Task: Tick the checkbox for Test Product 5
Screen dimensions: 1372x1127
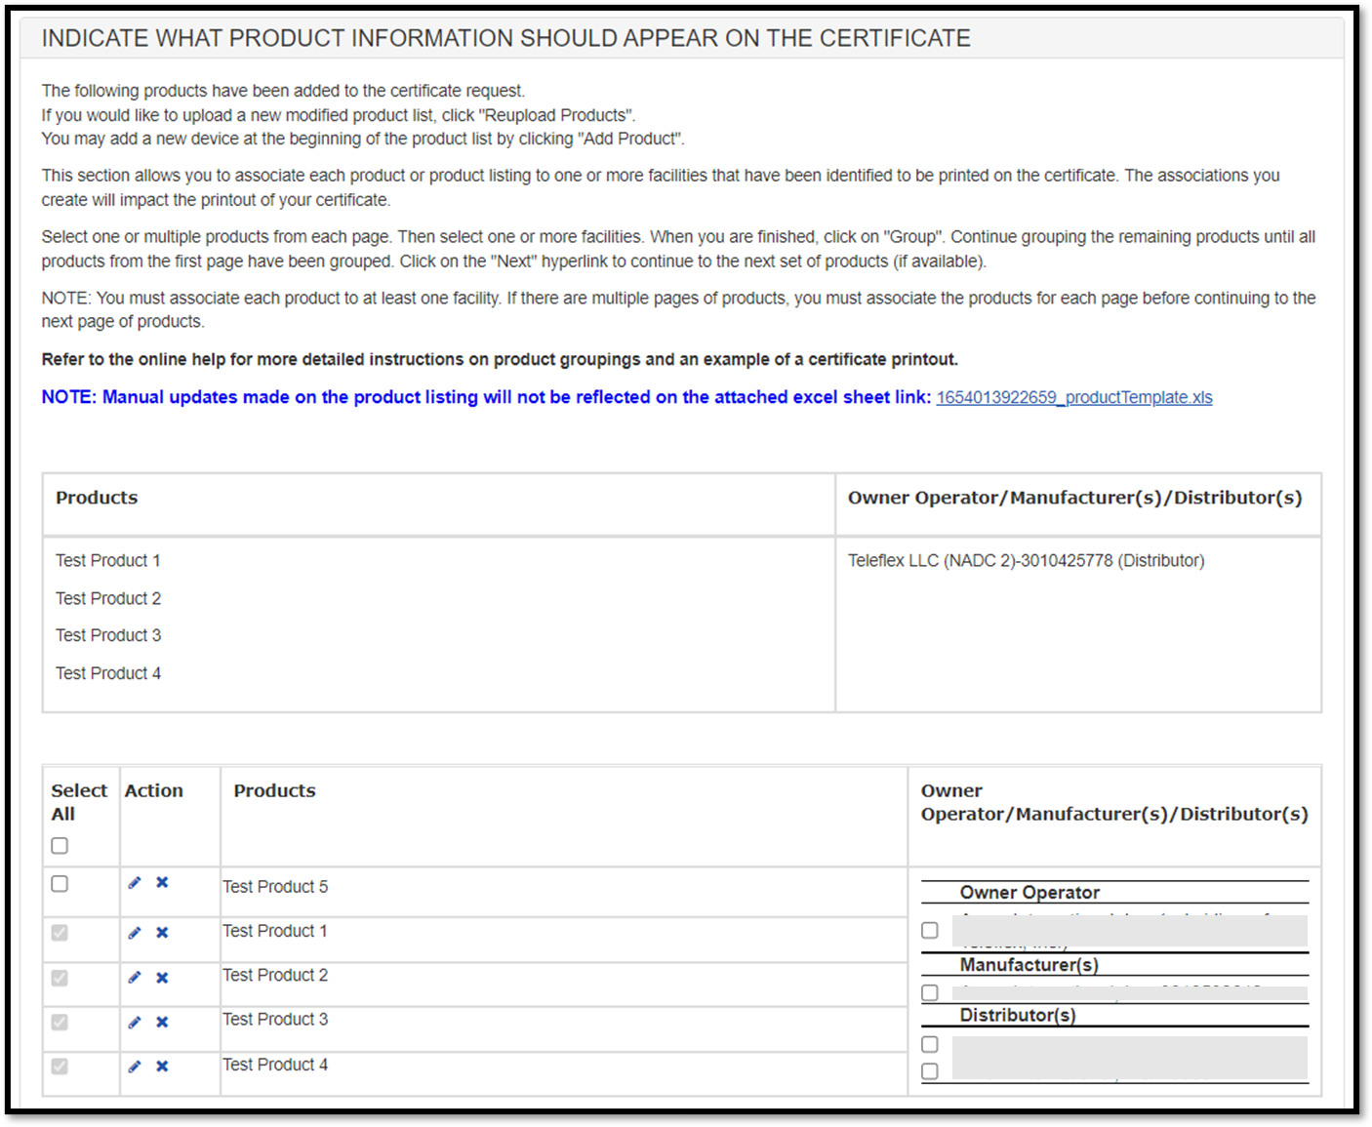Action: (x=60, y=884)
